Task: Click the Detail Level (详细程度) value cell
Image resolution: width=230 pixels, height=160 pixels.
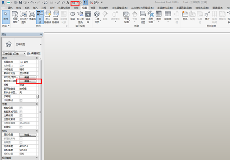Action: click(27, 69)
